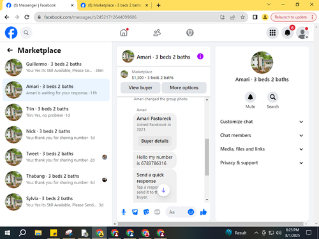319x239 pixels.
Task: Go to the Home feed icon
Action: [124, 33]
